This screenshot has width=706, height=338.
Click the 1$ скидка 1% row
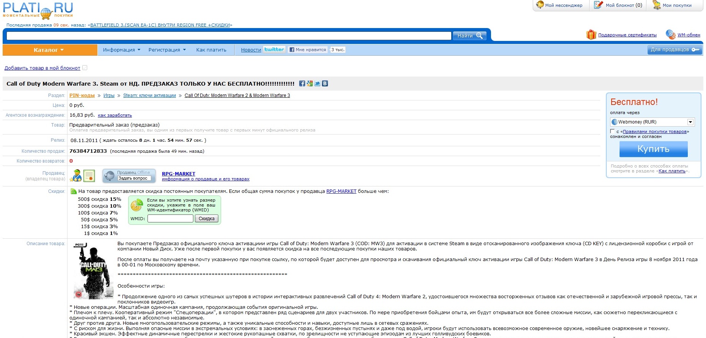point(101,233)
